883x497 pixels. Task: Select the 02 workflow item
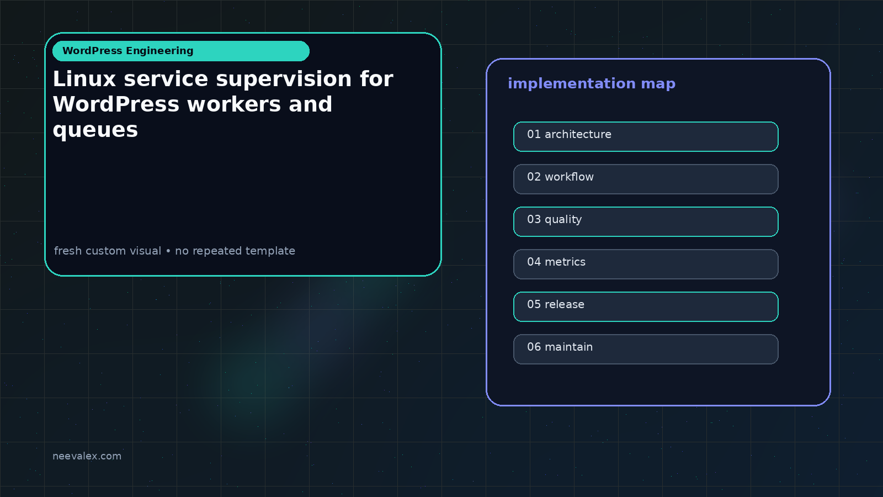[x=646, y=179]
